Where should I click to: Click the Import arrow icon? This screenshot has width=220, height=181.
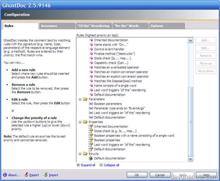pyautogui.click(x=46, y=175)
